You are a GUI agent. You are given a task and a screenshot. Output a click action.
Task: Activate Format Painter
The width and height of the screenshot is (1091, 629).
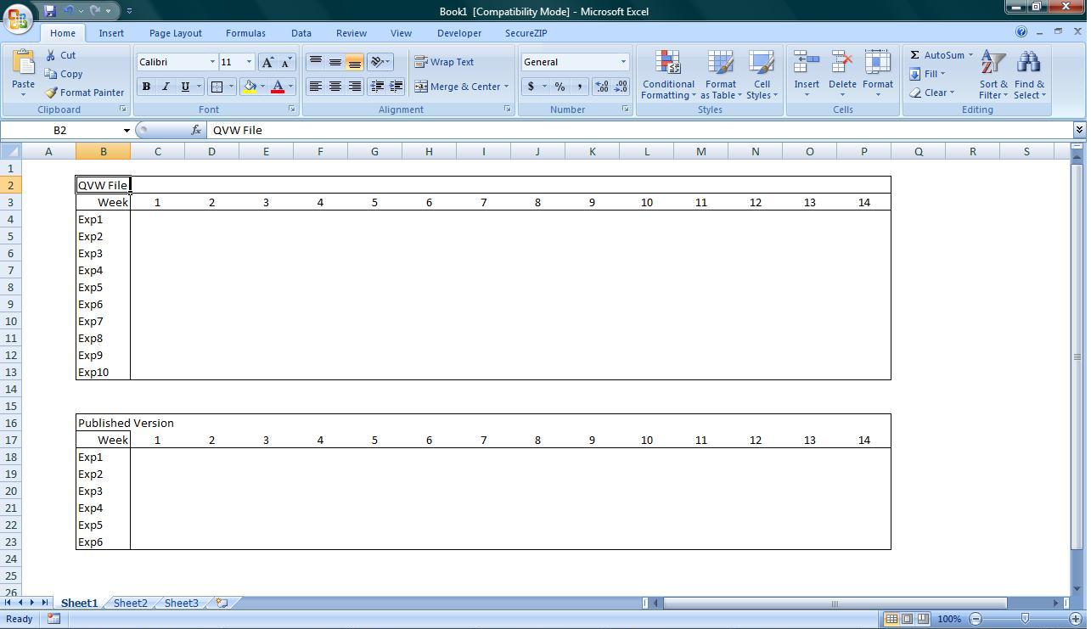coord(84,93)
